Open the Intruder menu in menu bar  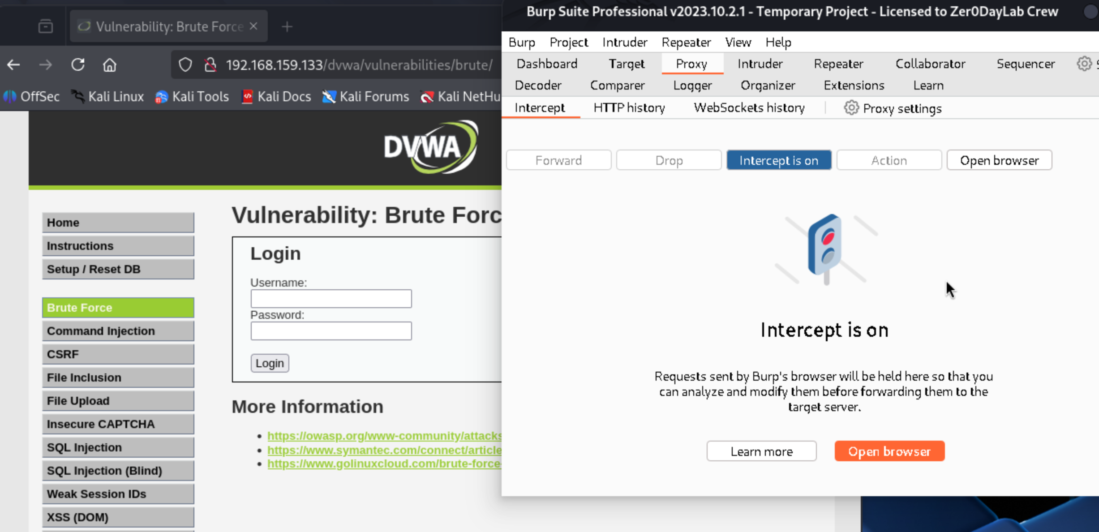coord(625,42)
